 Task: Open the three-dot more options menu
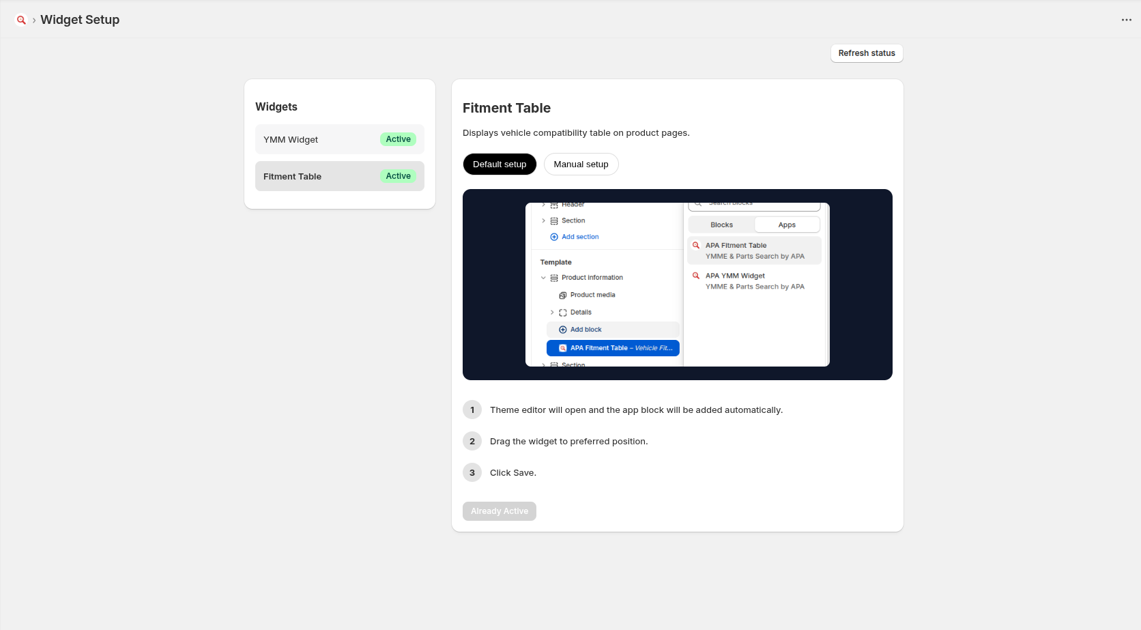click(1126, 20)
